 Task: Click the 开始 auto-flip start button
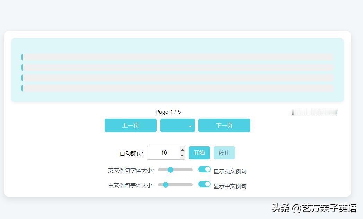199,153
